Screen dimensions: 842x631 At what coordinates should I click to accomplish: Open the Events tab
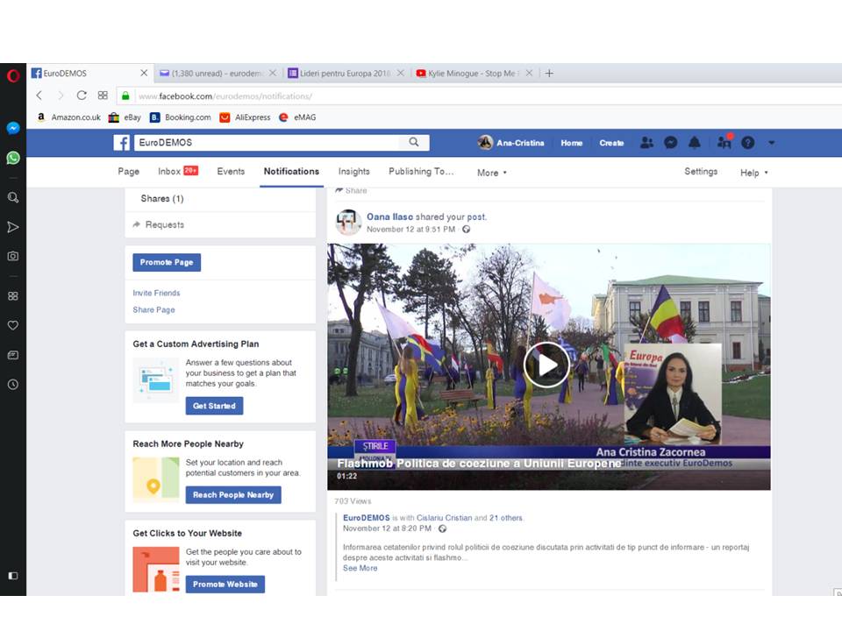tap(231, 171)
